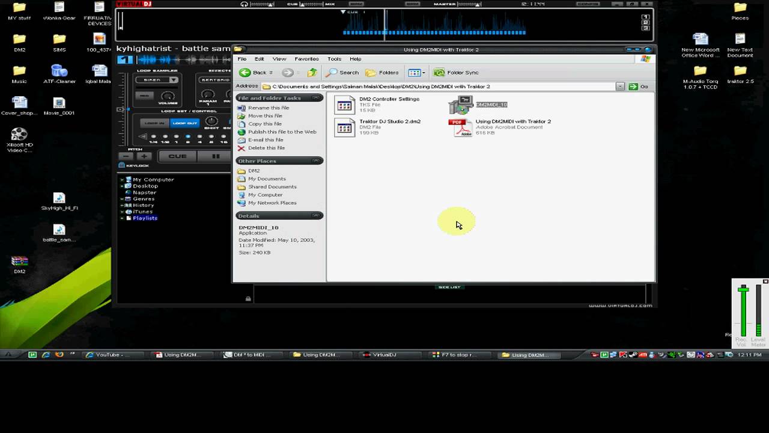The width and height of the screenshot is (769, 433).
Task: Open the Edit menu
Action: (x=259, y=59)
